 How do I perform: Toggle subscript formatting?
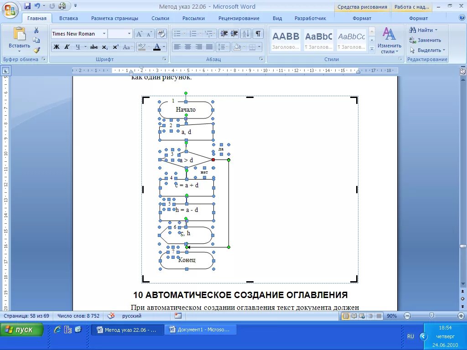104,47
